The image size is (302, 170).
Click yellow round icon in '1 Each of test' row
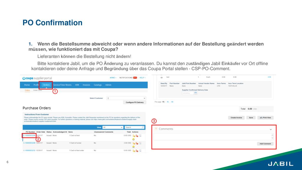pos(134,139)
